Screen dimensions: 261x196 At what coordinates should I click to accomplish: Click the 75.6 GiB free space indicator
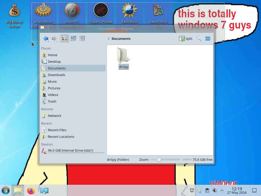click(x=198, y=160)
